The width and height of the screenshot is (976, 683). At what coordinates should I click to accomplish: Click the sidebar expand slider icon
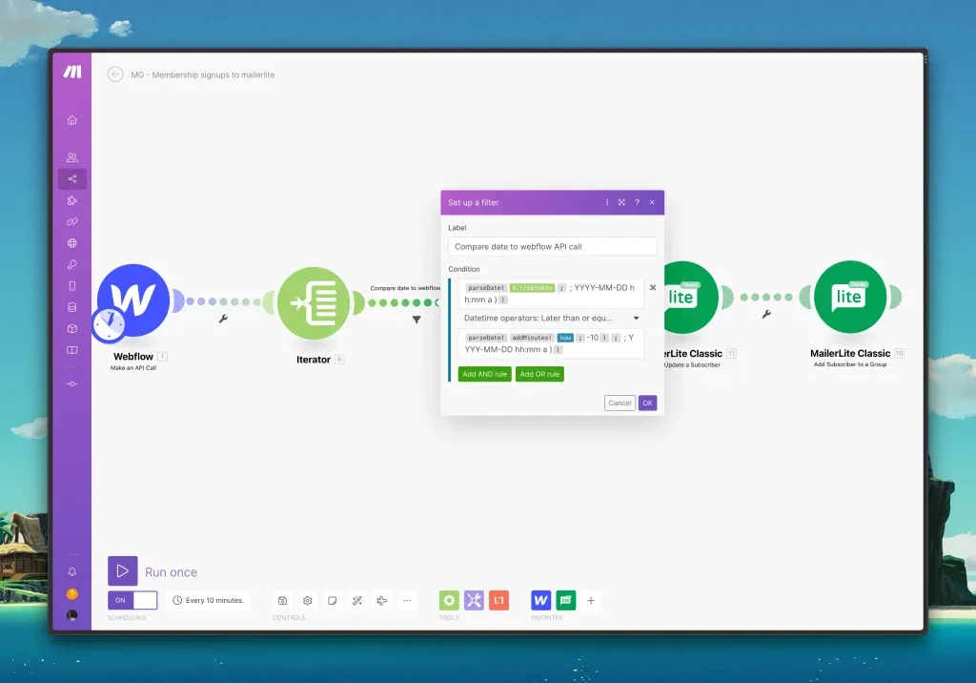[72, 383]
